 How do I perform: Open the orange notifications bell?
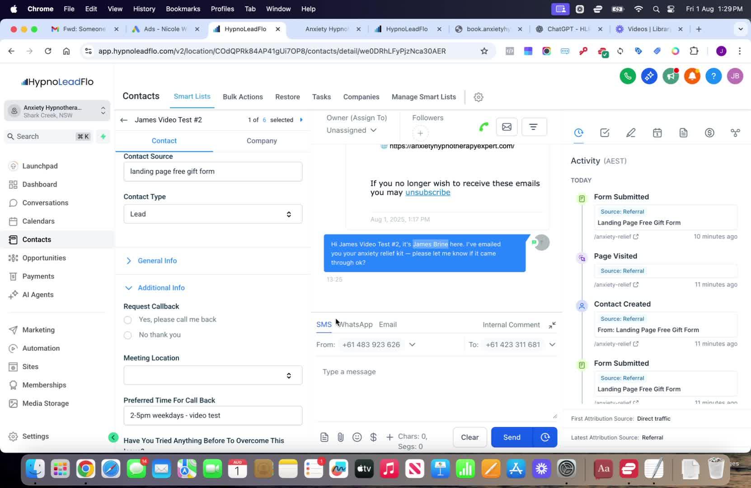(x=692, y=76)
